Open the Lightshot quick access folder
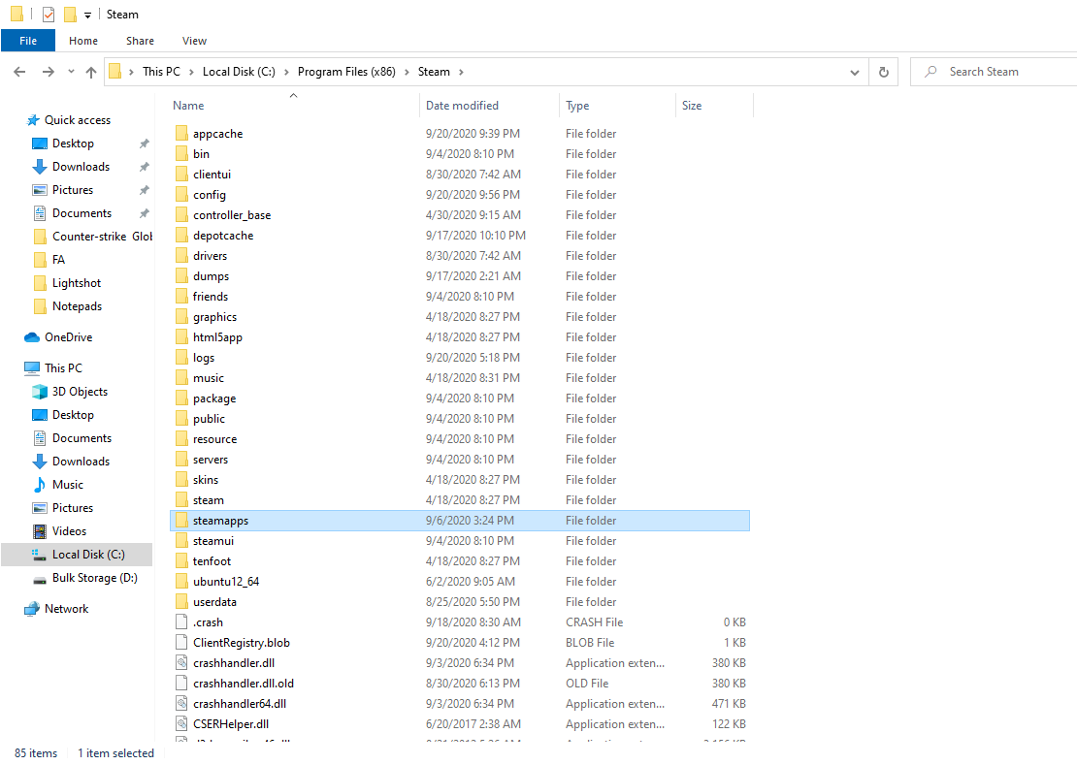 [77, 283]
